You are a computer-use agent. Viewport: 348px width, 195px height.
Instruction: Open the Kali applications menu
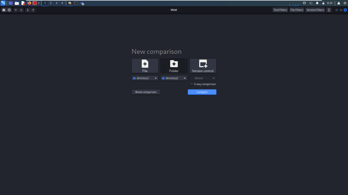pyautogui.click(x=3, y=3)
